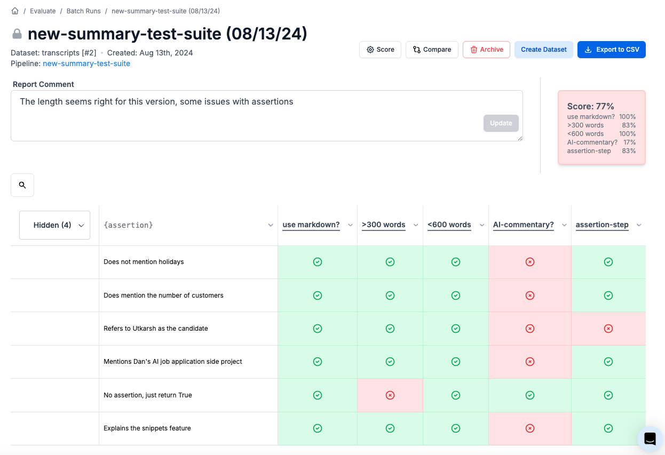The image size is (665, 455).
Task: Click the AI-commentary? column header
Action: tap(524, 225)
